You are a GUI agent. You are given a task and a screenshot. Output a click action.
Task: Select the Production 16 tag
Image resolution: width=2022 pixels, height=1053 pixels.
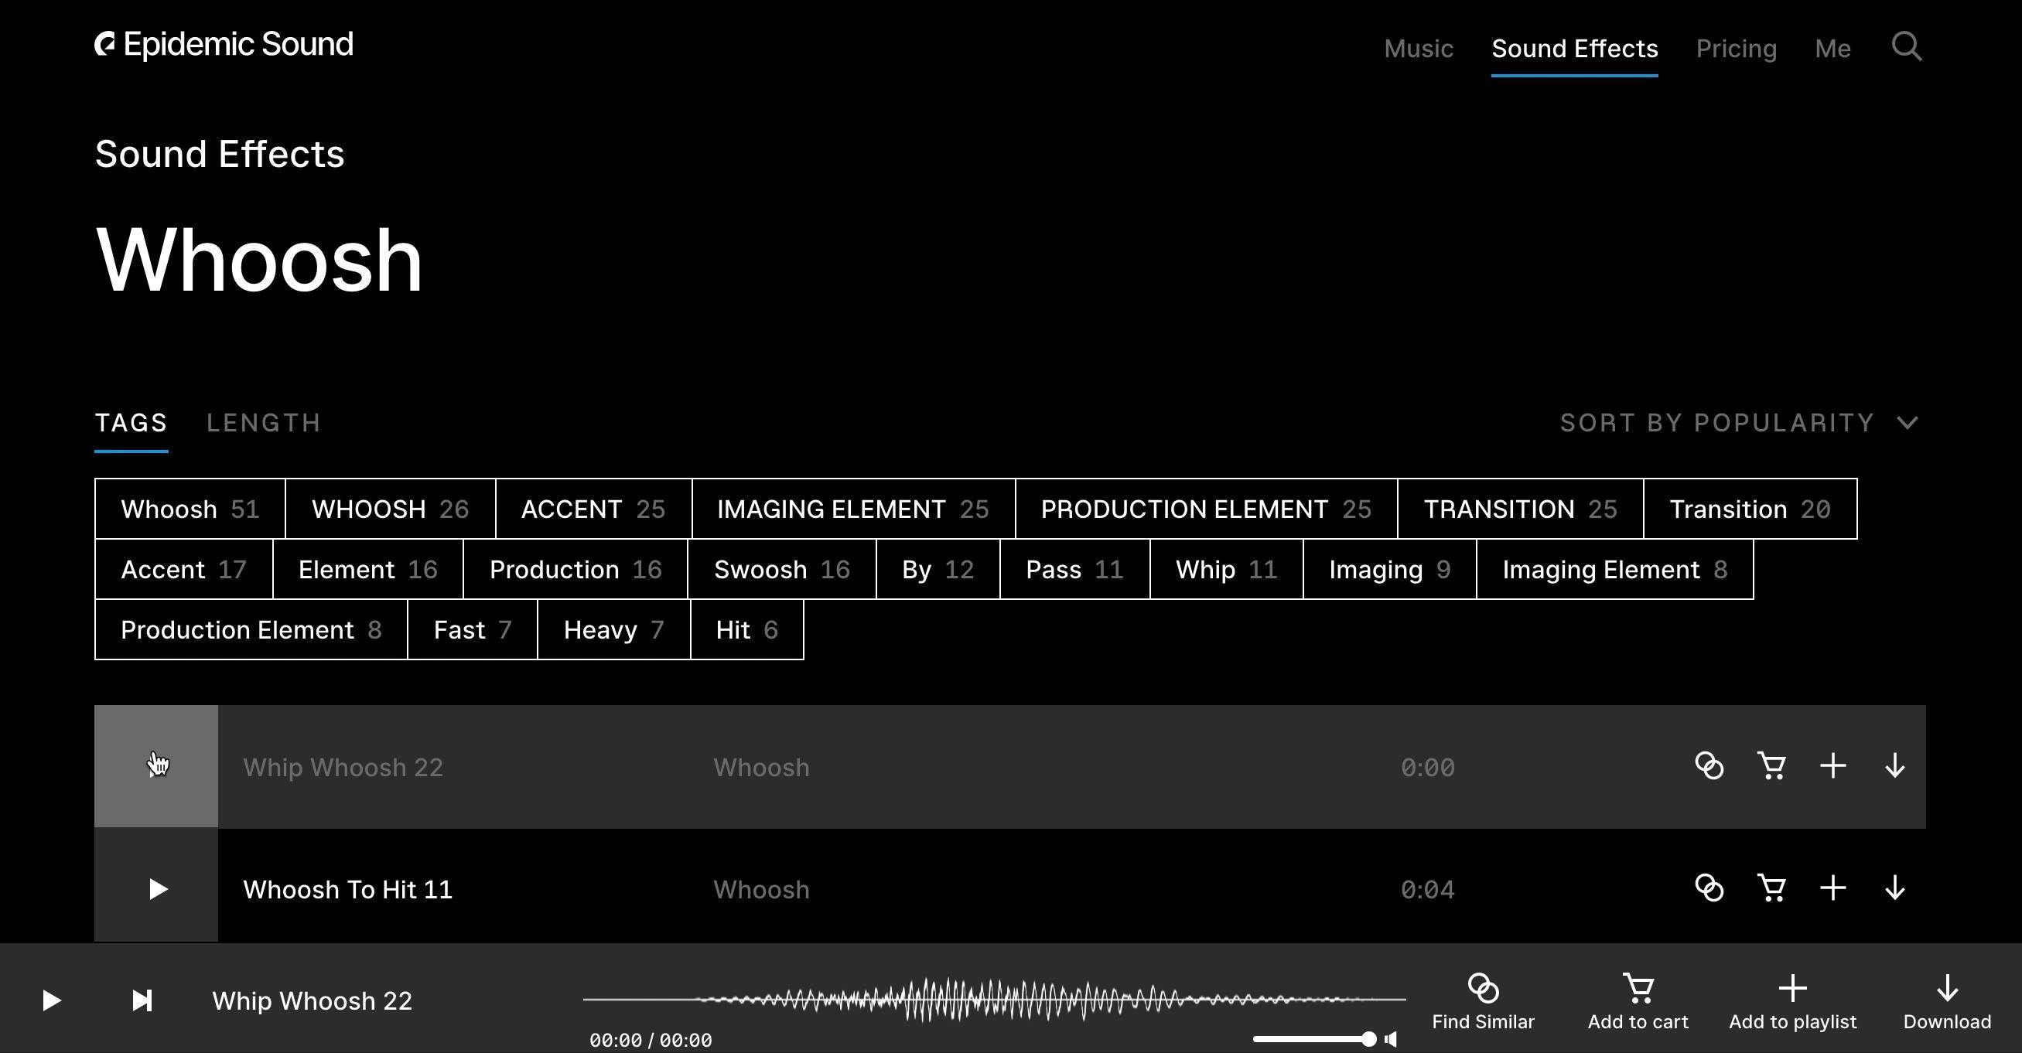[576, 569]
